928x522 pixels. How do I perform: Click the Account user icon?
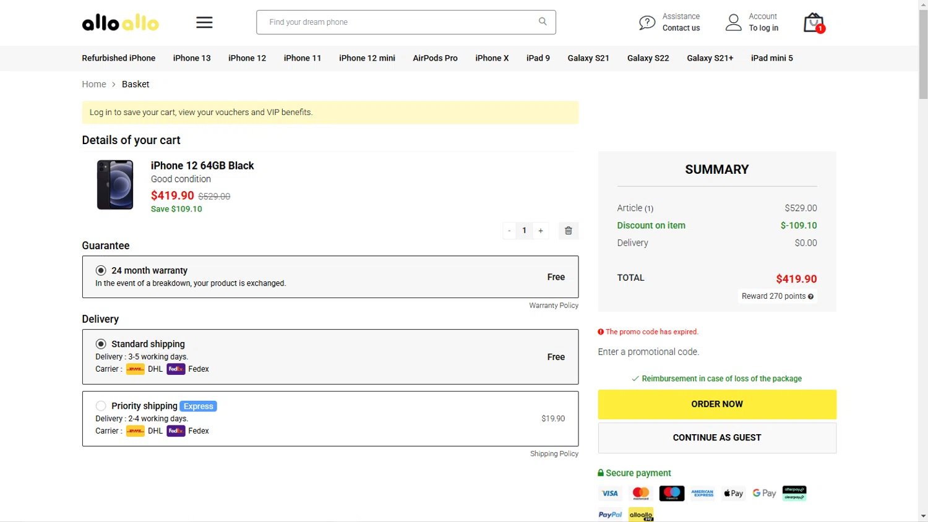(x=734, y=23)
